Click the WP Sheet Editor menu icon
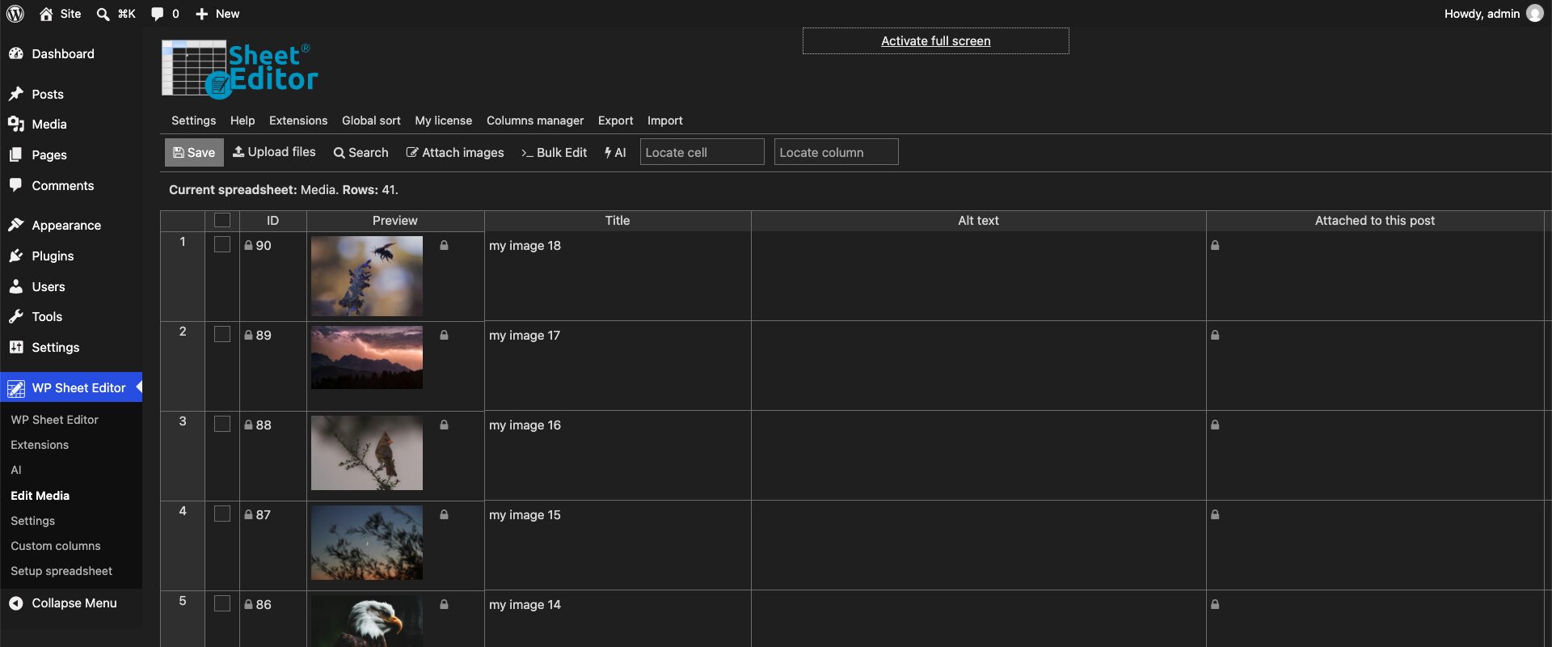 (x=16, y=388)
